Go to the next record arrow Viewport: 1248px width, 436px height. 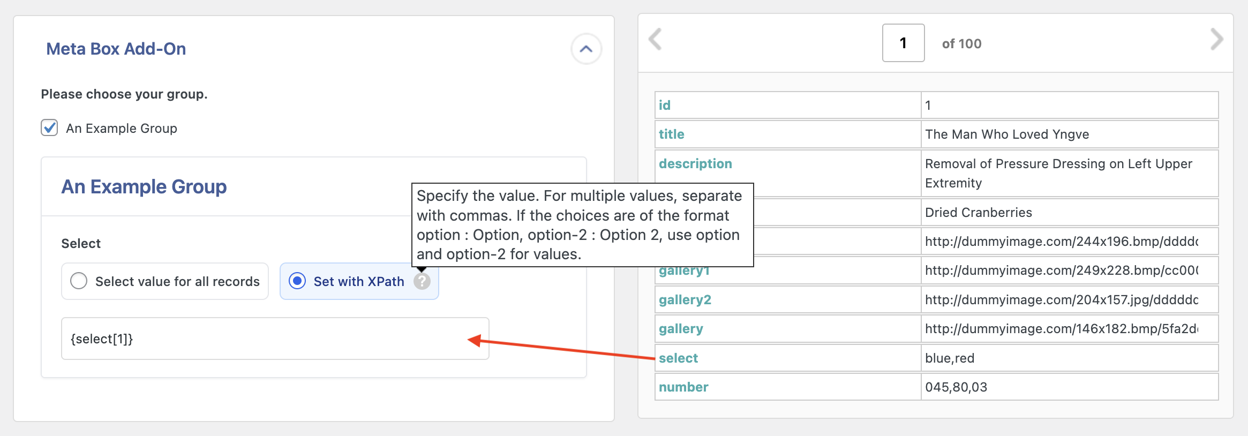click(x=1216, y=40)
